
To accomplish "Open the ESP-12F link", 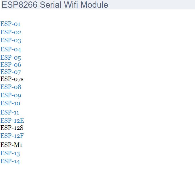I will [x=12, y=136].
